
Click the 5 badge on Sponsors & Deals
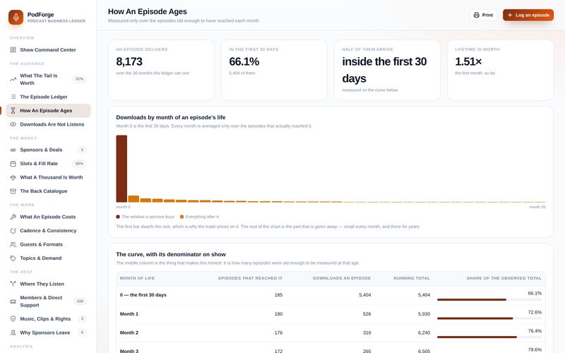tap(82, 150)
